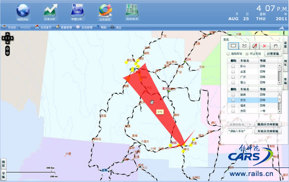Viewport: 289px width, 182px height.
Task: Click the red X clear tool
Action: tap(264, 46)
